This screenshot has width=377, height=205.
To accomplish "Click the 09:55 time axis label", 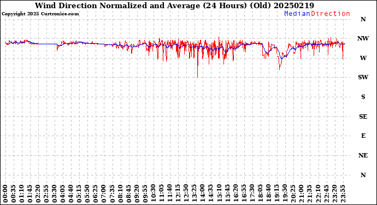I will tap(145, 194).
